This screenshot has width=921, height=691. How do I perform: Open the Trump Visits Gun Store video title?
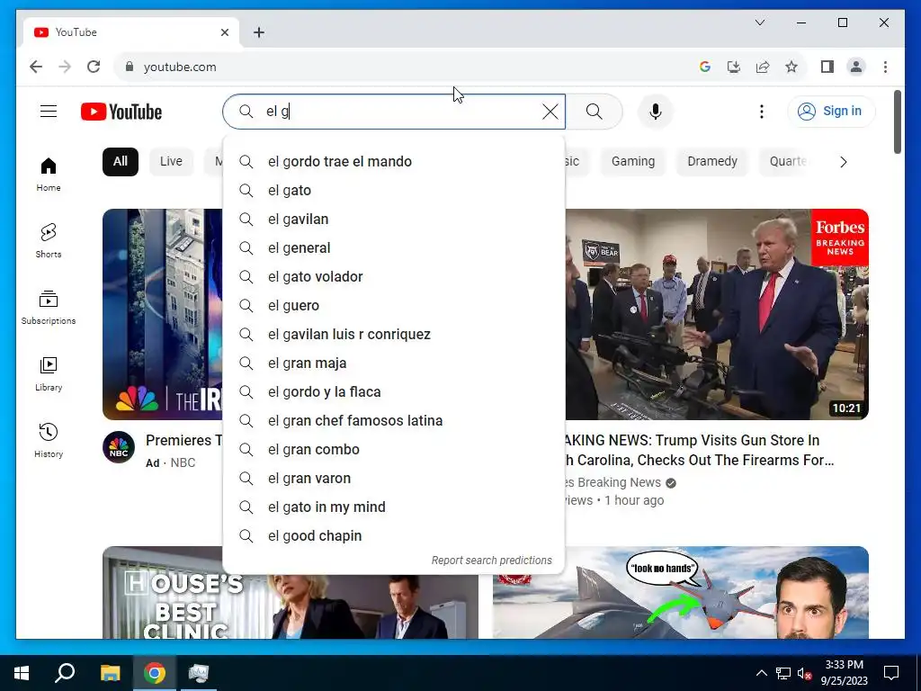point(699,450)
